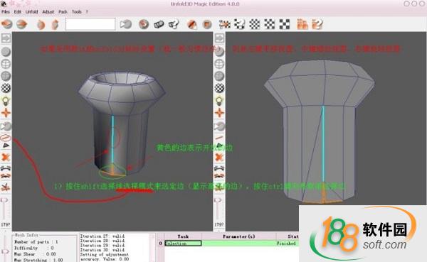Open the Files menu
This screenshot has width=427, height=262.
pos(6,11)
